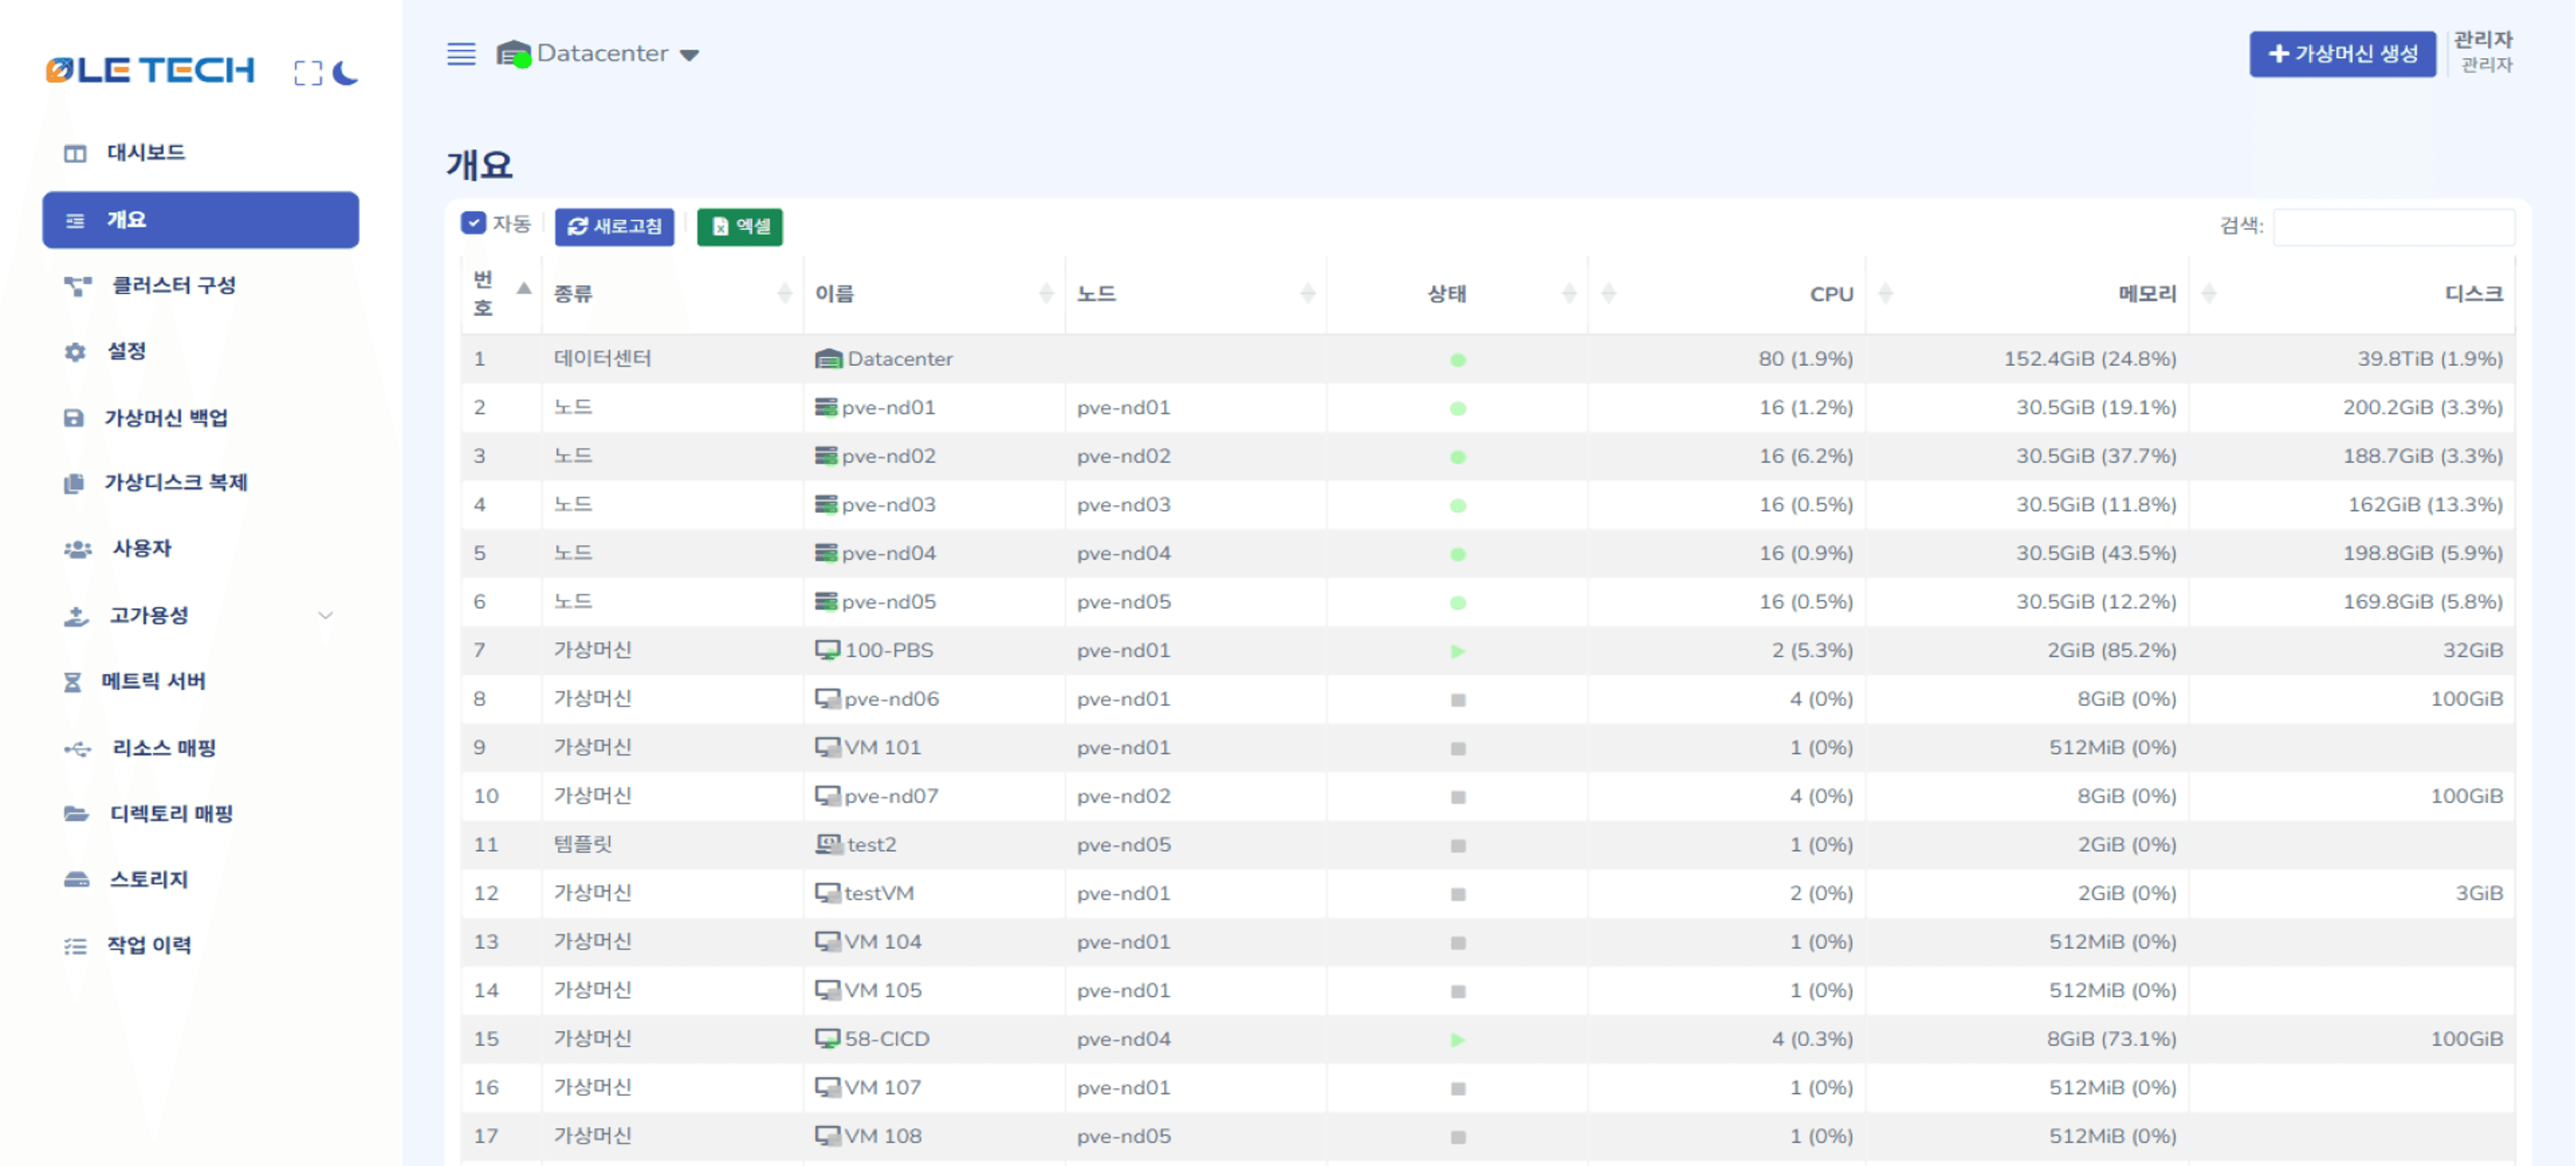Click online status dot for pve-nd03 node
Viewport: 2576px width, 1166px height.
click(x=1458, y=506)
